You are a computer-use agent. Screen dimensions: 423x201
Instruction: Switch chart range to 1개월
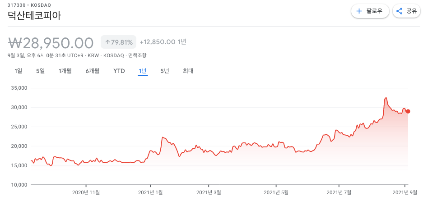(65, 71)
